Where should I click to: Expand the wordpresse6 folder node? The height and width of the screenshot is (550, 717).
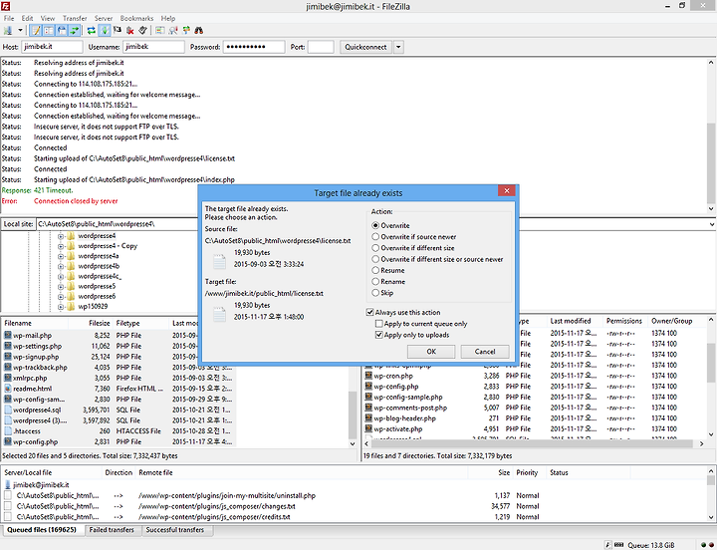61,297
